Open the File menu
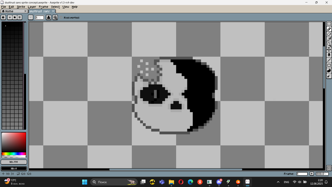 pos(4,7)
